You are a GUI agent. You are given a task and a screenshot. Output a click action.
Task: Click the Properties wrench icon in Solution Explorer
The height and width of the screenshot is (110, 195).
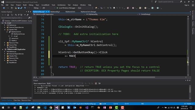point(28,15)
